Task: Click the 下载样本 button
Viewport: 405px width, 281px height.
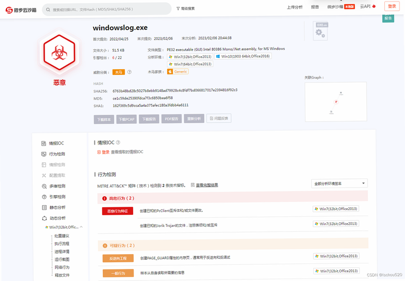Action: pyautogui.click(x=104, y=119)
